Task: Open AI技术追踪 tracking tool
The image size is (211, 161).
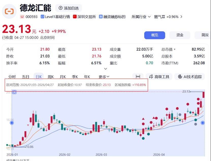Action: 190,77
